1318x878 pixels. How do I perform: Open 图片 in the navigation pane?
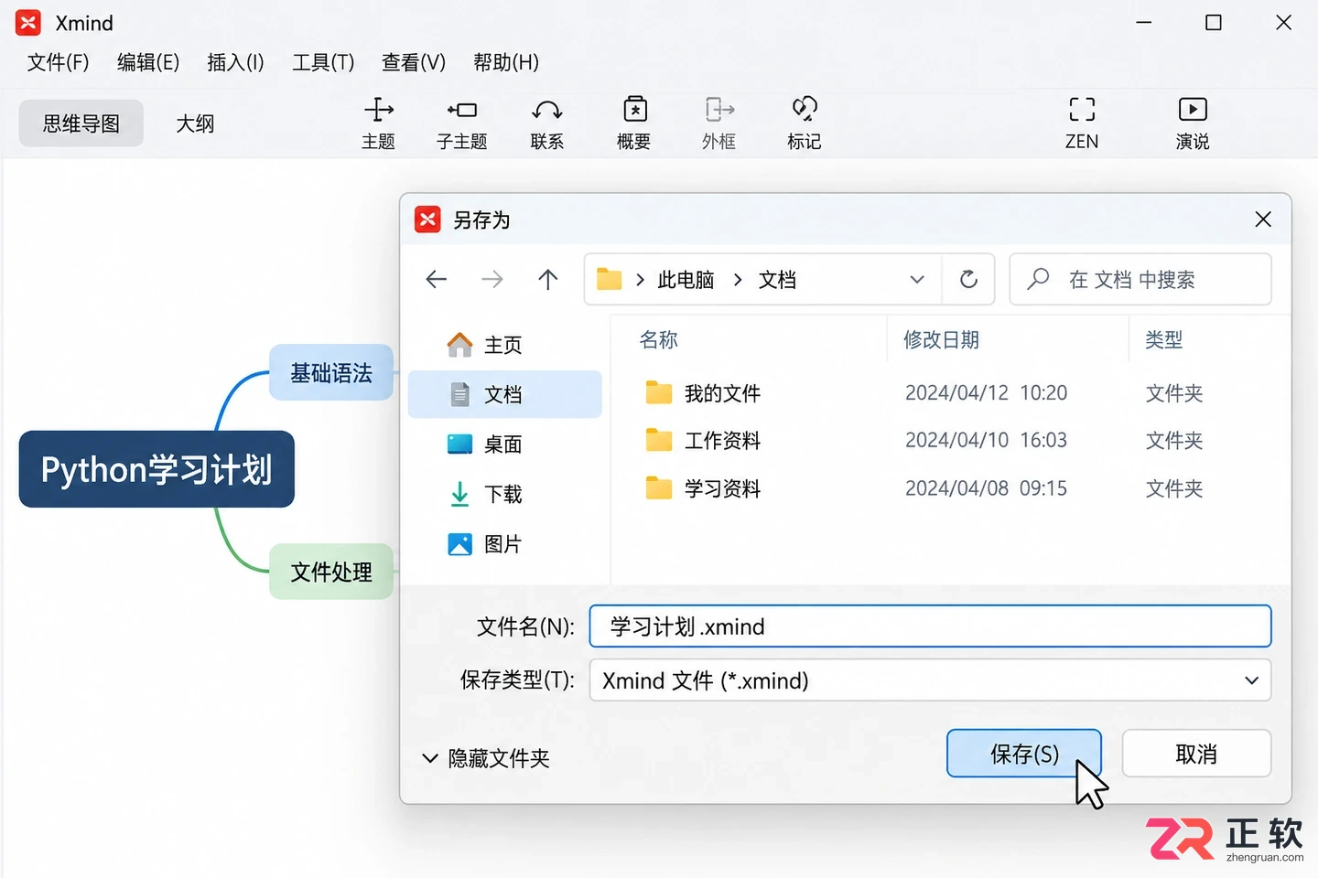click(505, 544)
